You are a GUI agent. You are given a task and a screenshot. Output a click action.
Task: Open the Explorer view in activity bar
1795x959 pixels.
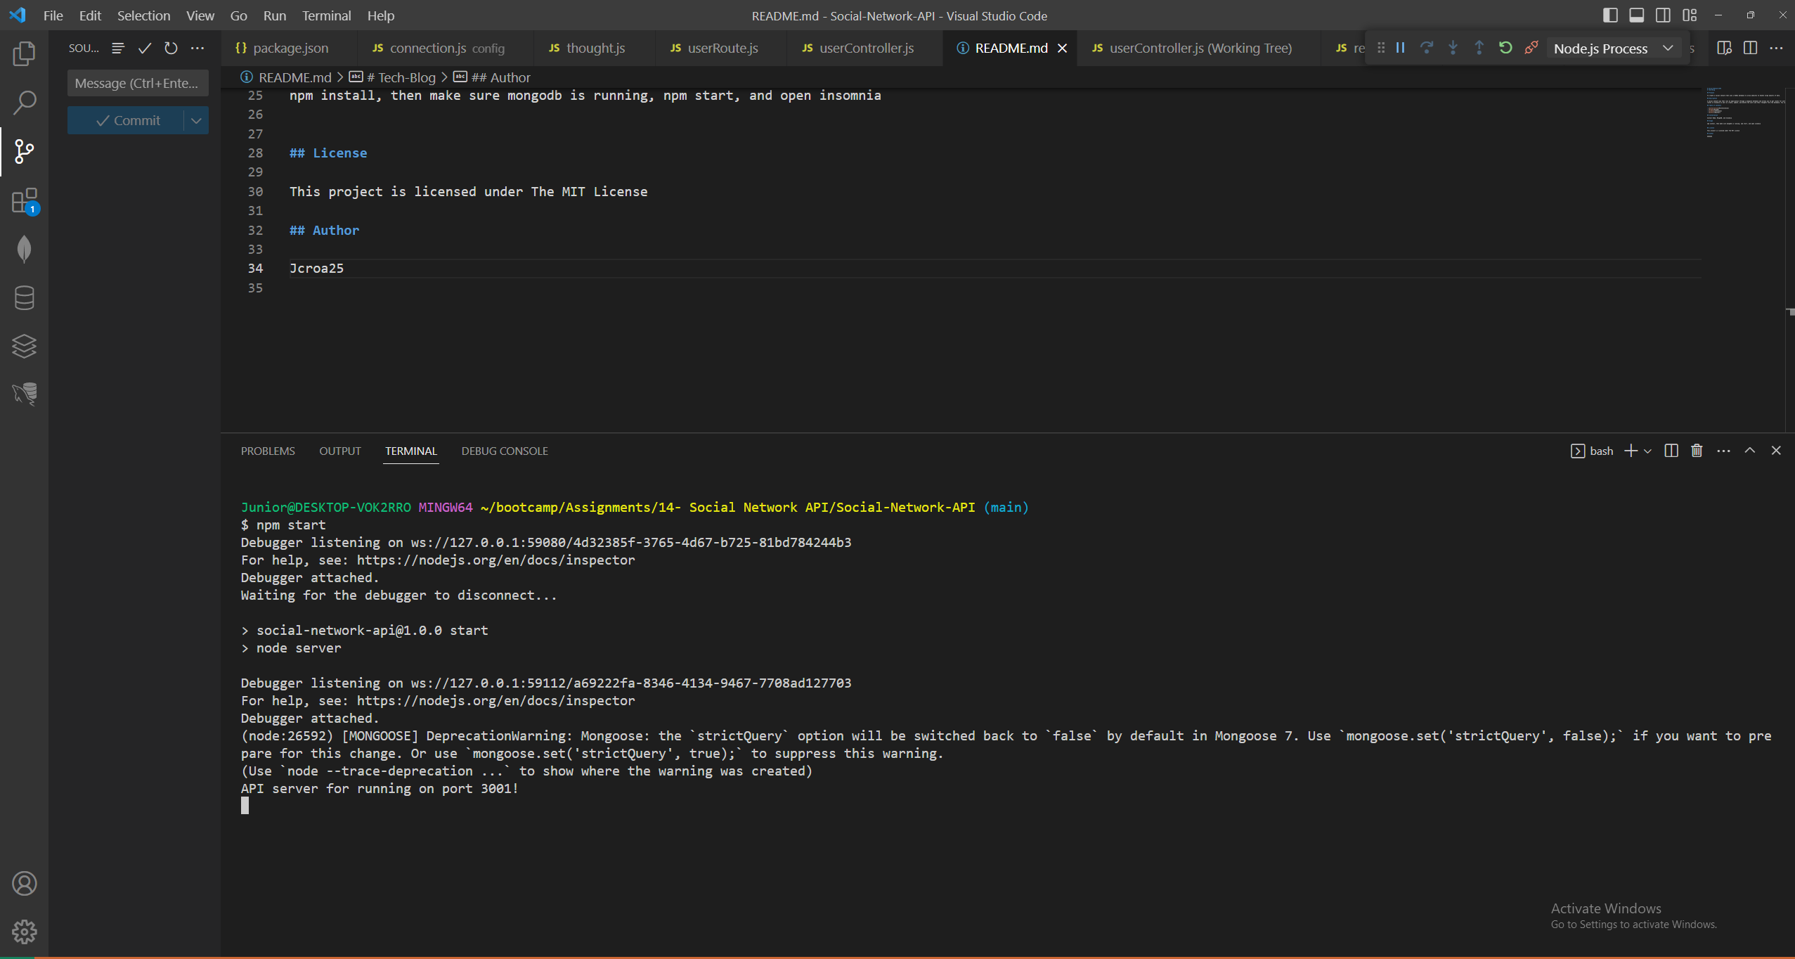pos(24,54)
